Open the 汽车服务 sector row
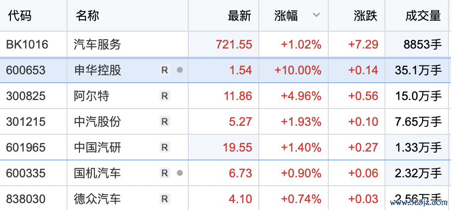 97,45
